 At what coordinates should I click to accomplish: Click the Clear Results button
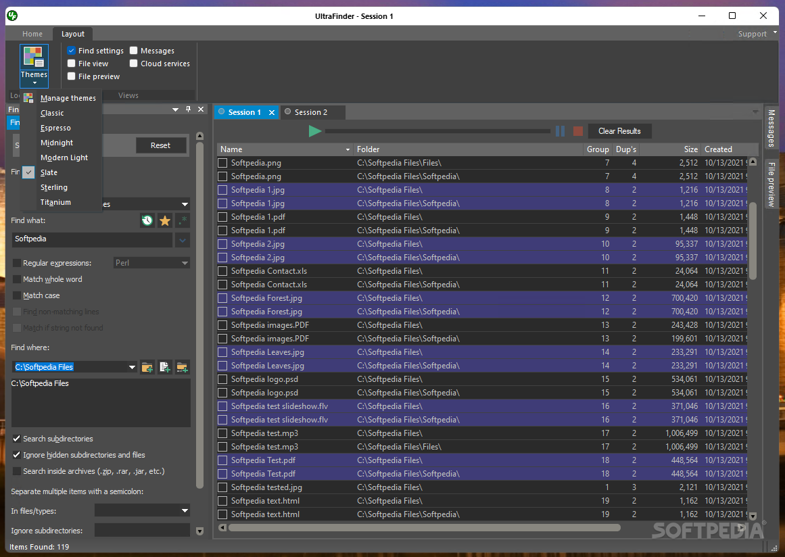(619, 131)
